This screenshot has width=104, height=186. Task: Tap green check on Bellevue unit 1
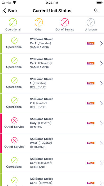point(14,80)
